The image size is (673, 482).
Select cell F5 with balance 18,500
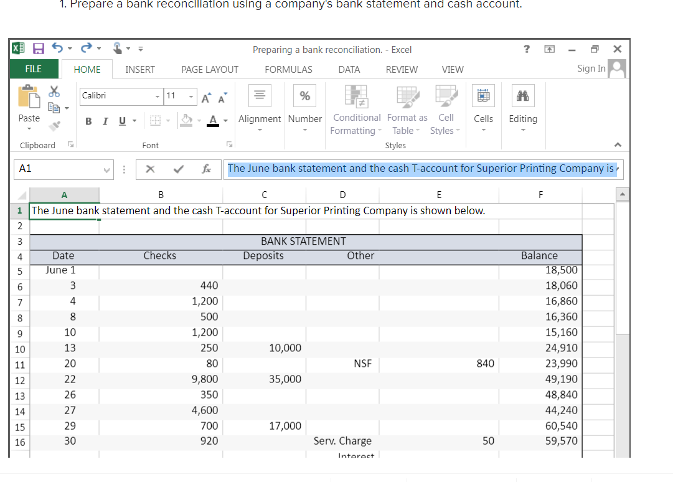(541, 270)
